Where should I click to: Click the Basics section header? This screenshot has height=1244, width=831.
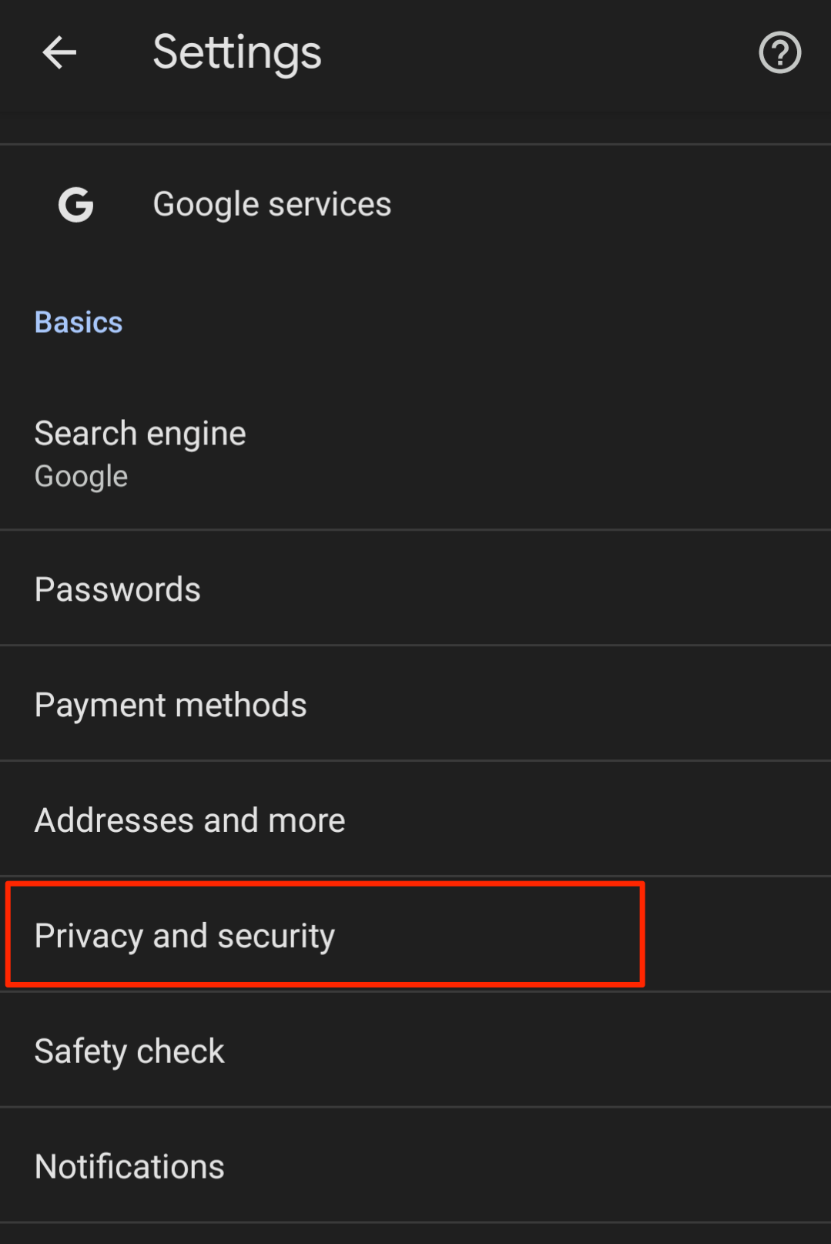(x=79, y=322)
